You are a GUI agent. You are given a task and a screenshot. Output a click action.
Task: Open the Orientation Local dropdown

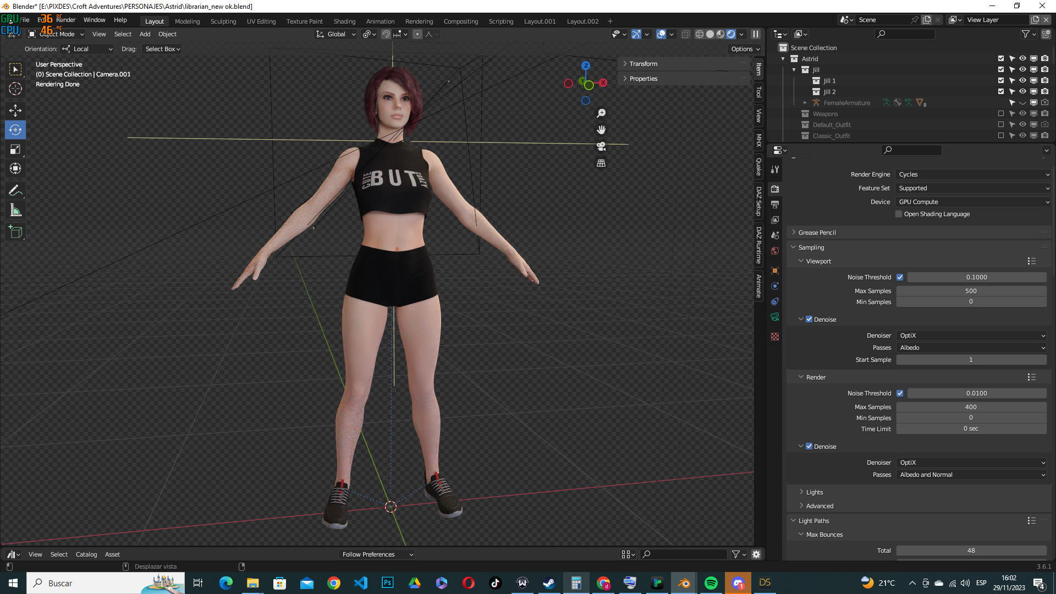87,49
